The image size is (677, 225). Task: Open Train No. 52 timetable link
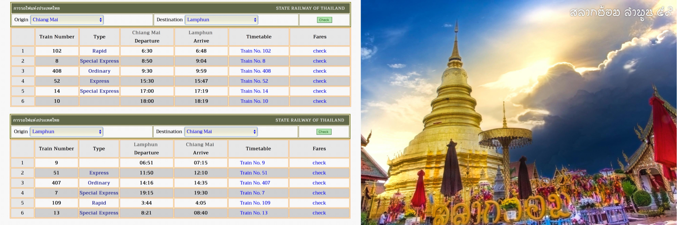point(254,81)
